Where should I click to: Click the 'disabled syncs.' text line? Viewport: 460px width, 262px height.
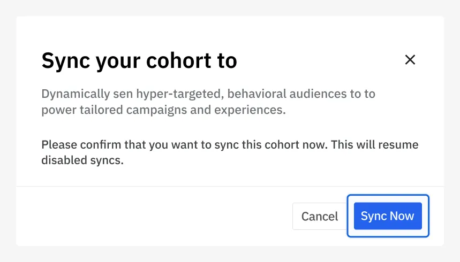tap(82, 160)
